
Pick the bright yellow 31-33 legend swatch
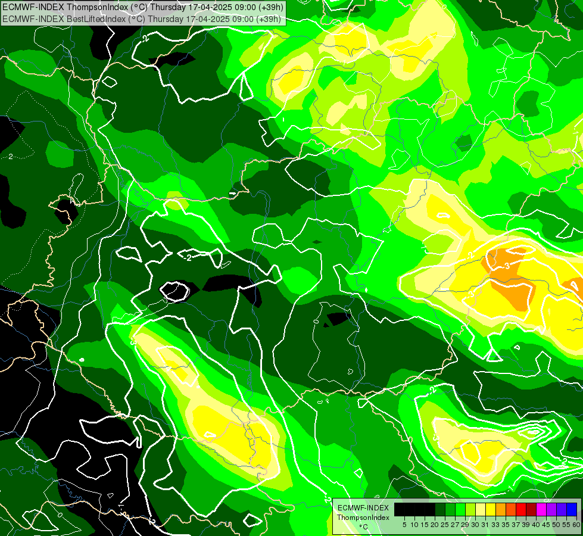(x=491, y=510)
